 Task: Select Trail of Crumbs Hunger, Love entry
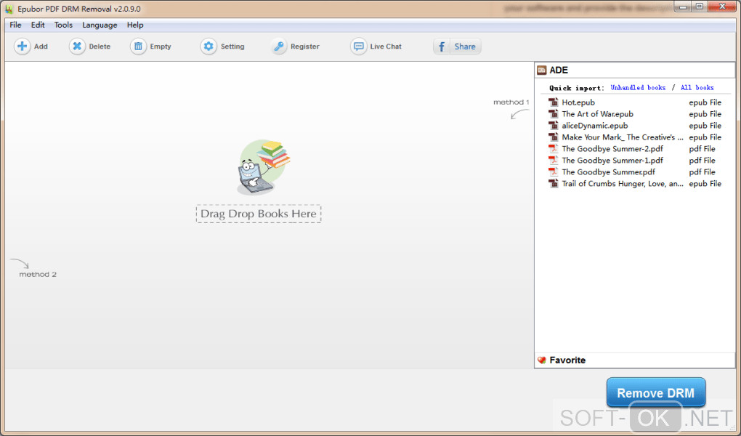point(623,183)
